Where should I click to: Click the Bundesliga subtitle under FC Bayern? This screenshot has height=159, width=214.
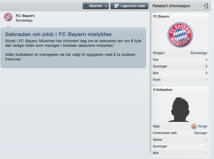[24, 20]
